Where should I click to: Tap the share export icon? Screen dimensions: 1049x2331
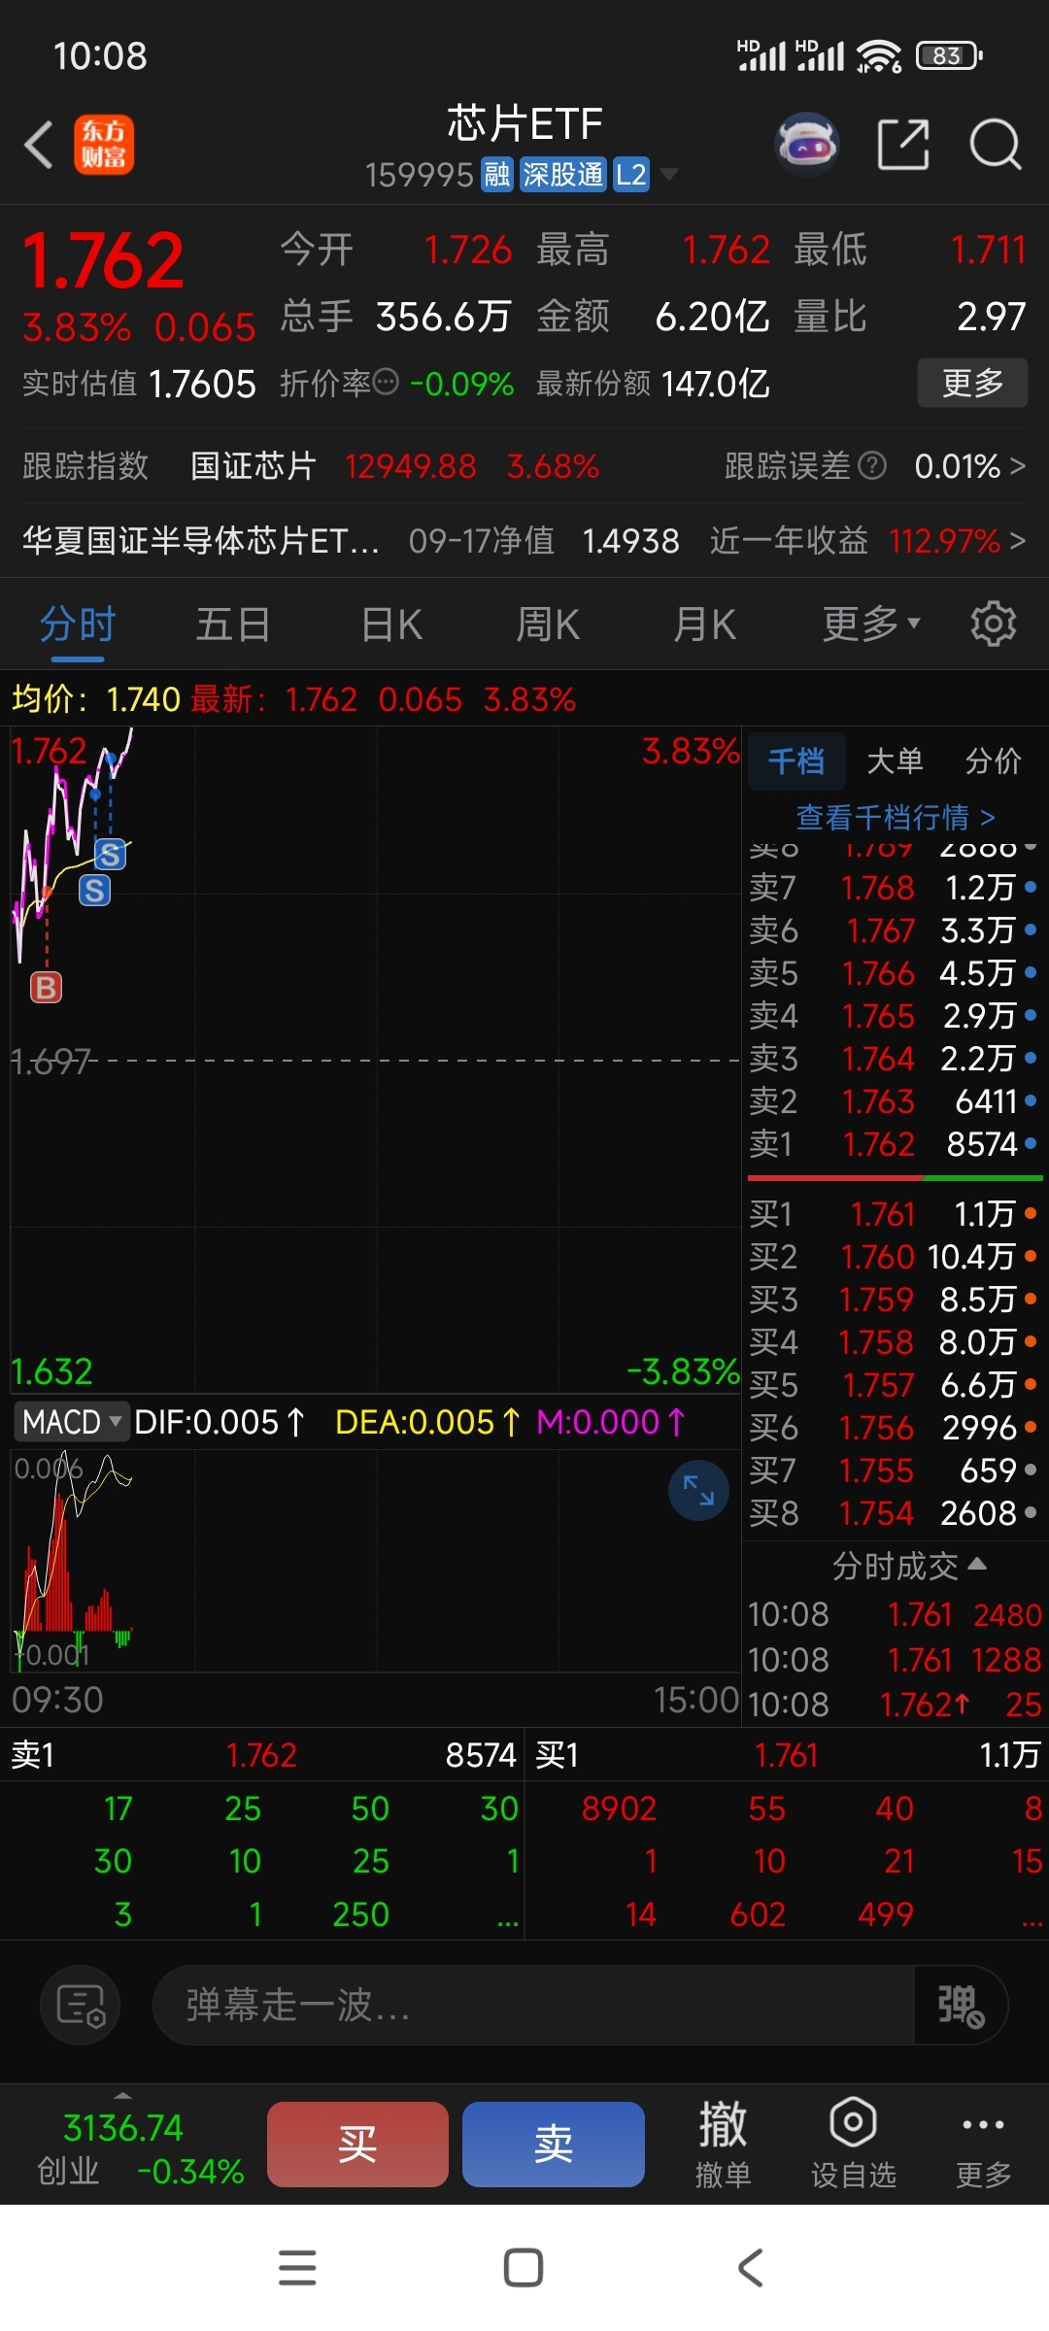(903, 145)
